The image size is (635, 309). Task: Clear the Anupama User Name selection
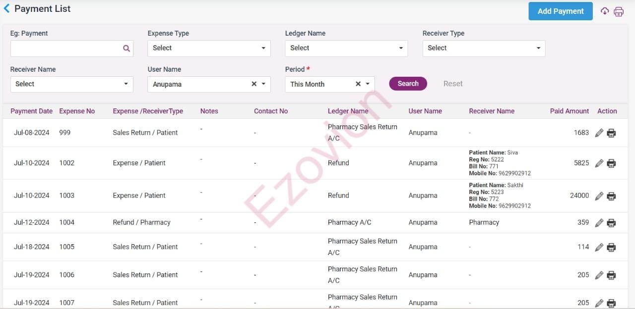click(254, 84)
